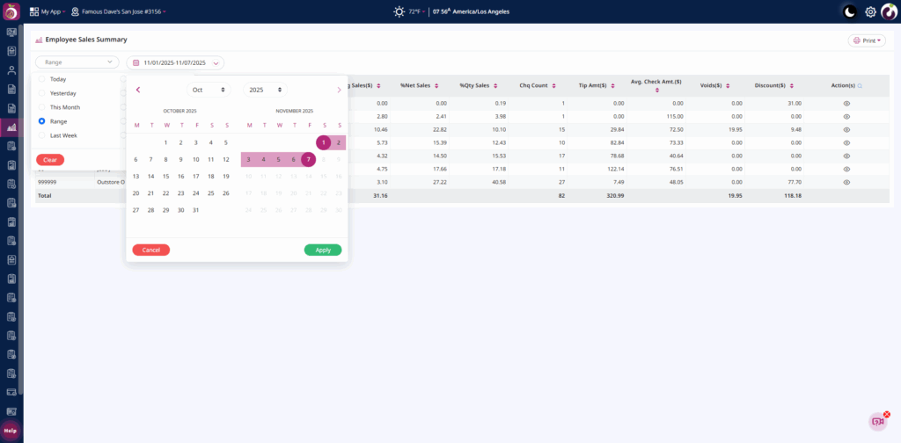The width and height of the screenshot is (901, 443).
Task: Open the chat support widget icon
Action: (x=877, y=421)
